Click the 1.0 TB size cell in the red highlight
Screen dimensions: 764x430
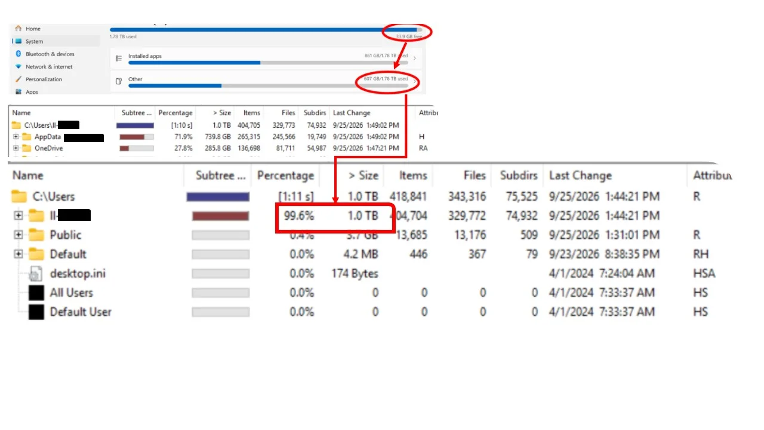tap(363, 216)
